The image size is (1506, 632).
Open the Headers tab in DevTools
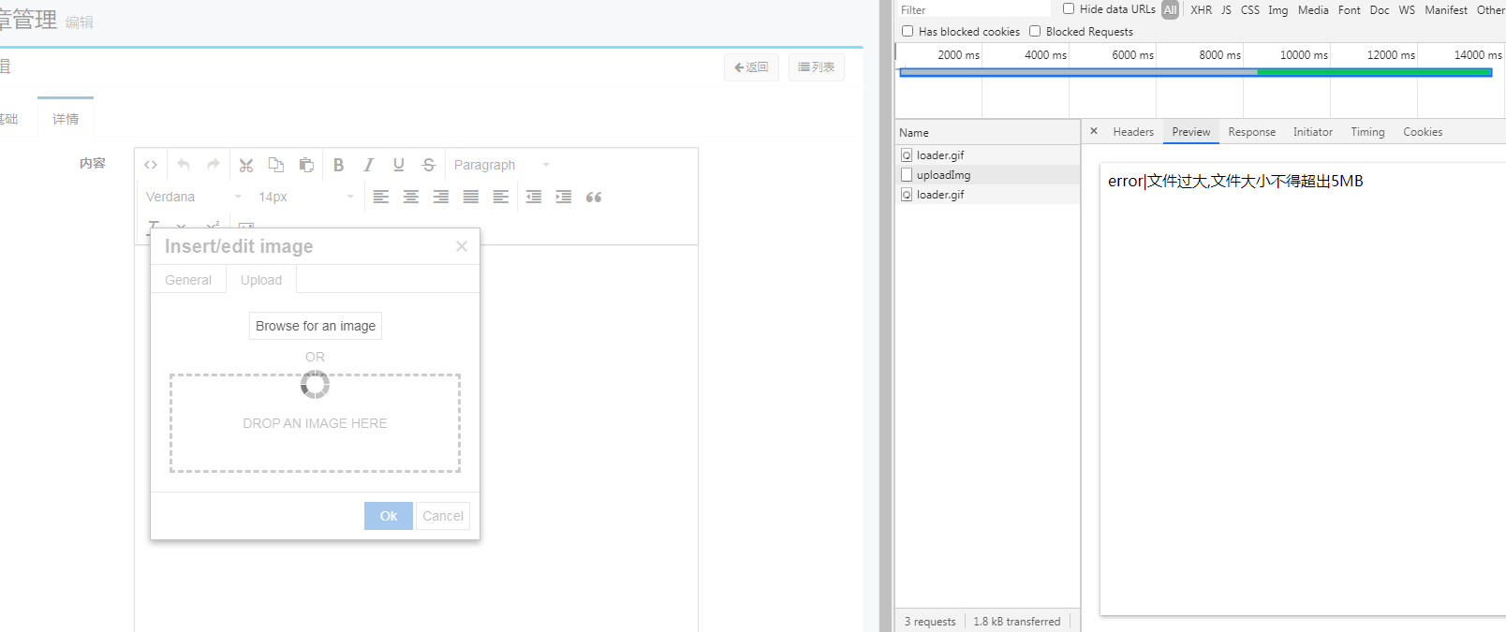point(1133,132)
